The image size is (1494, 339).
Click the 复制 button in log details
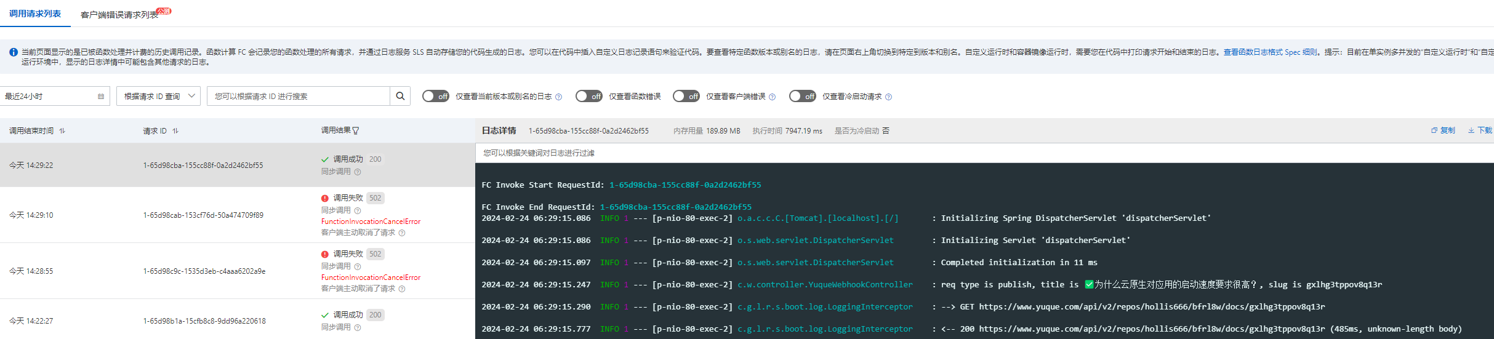[x=1443, y=130]
